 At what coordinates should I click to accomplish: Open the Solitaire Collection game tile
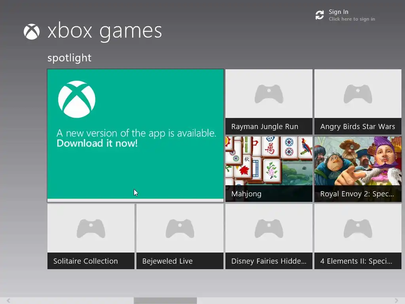click(x=91, y=237)
